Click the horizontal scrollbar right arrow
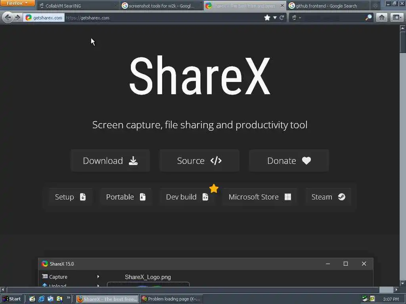Image resolution: width=406 pixels, height=304 pixels. click(x=396, y=289)
